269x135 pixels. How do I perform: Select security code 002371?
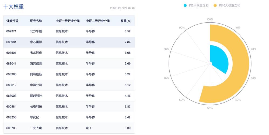point(11,31)
